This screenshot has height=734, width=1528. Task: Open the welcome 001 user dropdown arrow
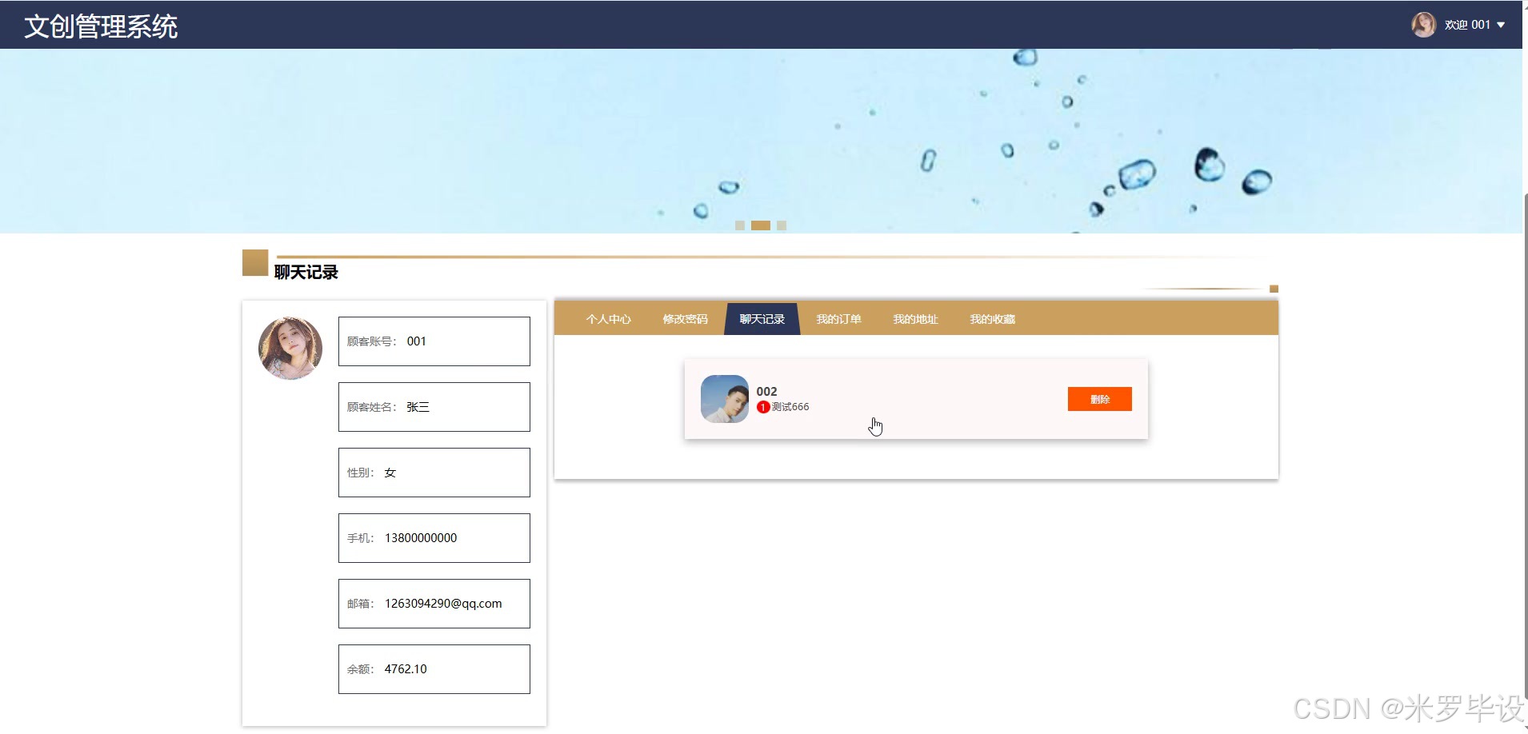tap(1501, 25)
